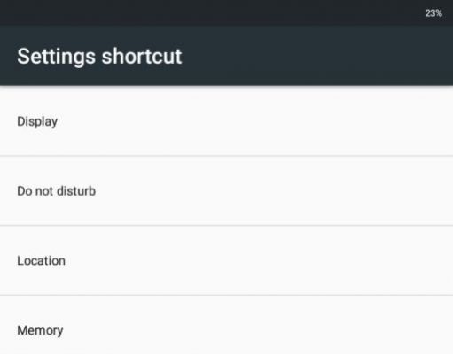Tap the Display label text

(x=37, y=121)
